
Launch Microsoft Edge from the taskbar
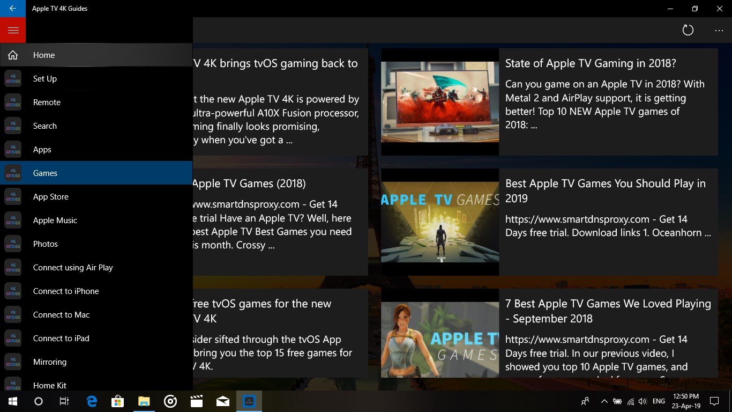click(x=92, y=401)
